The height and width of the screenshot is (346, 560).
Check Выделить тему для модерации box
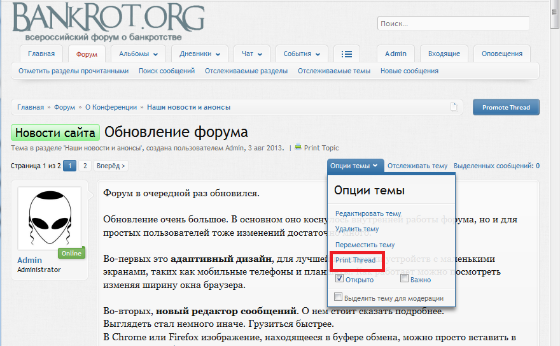339,298
